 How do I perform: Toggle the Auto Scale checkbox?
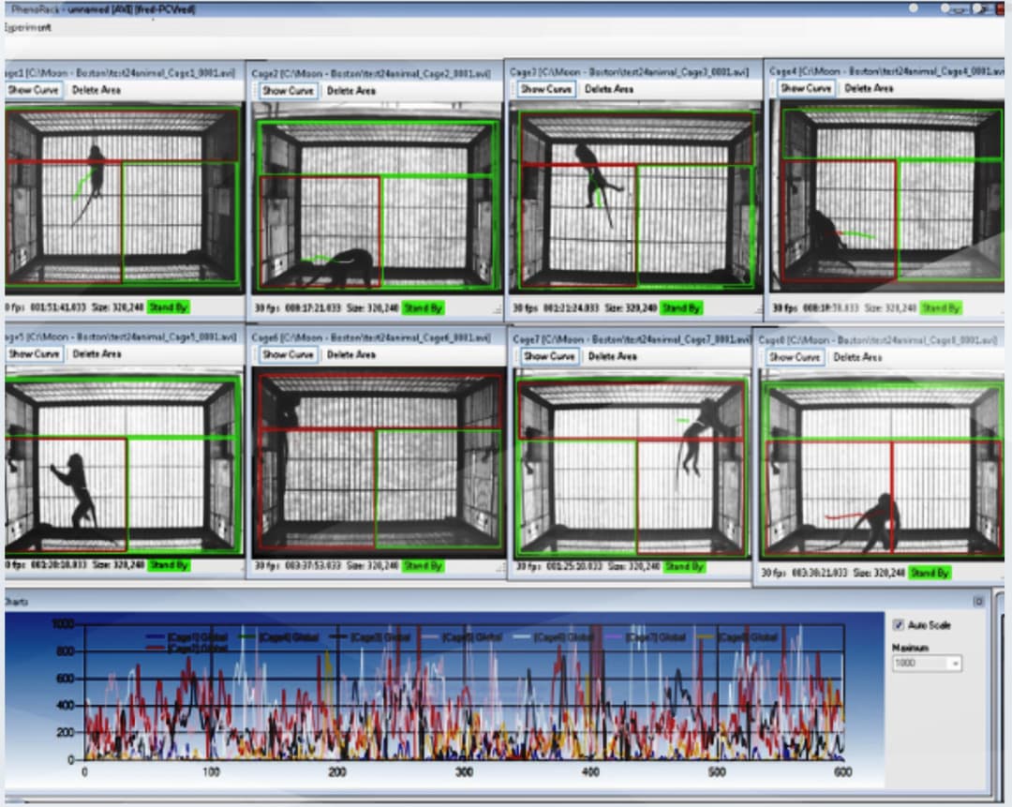pyautogui.click(x=899, y=625)
